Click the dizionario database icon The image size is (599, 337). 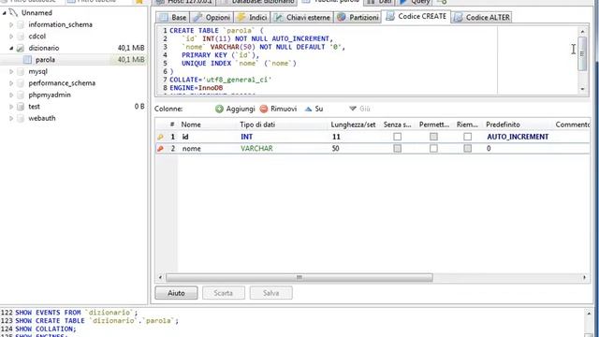21,48
